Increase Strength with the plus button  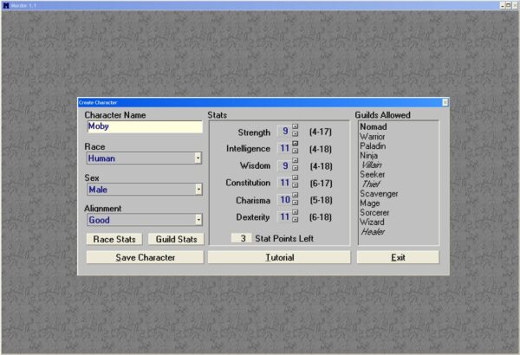pyautogui.click(x=296, y=128)
